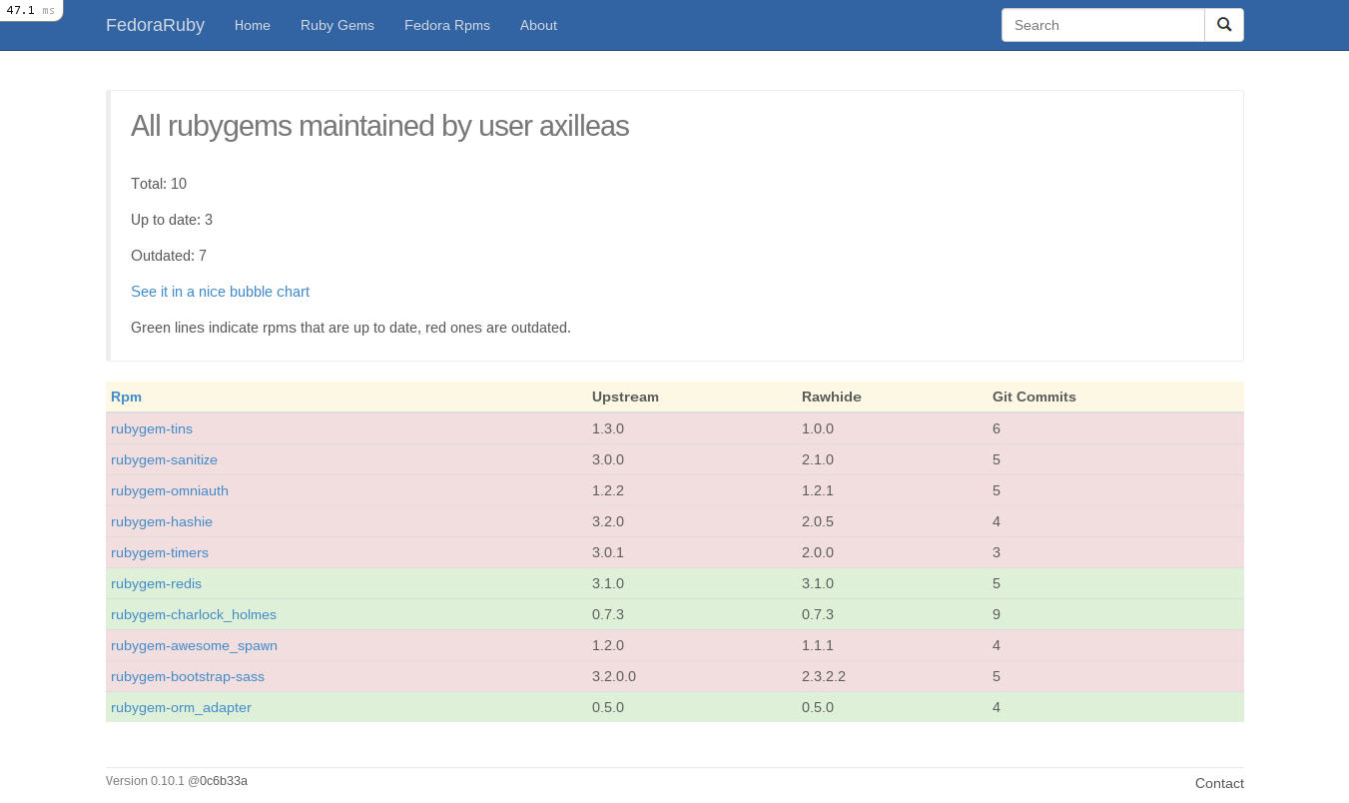Focus the Search input field

[x=1102, y=25]
